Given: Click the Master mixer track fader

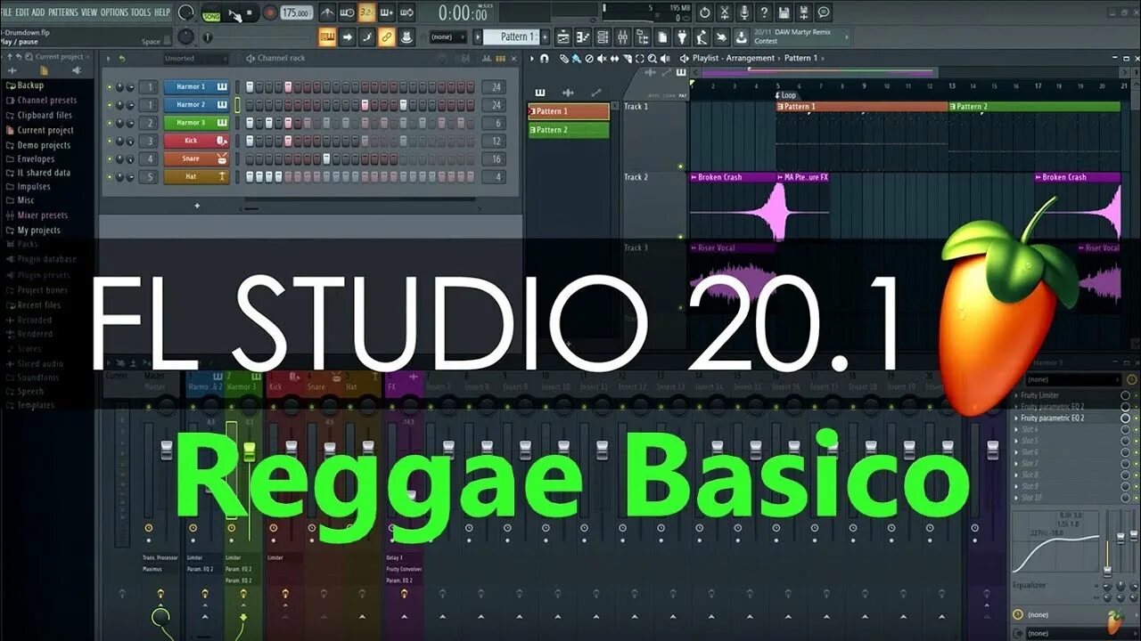Looking at the screenshot, I should click(x=166, y=449).
